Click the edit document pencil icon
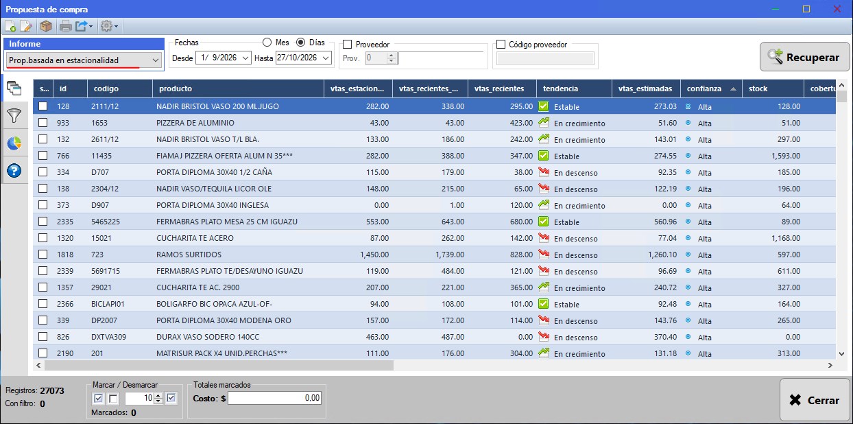Image resolution: width=853 pixels, height=424 pixels. [x=26, y=27]
